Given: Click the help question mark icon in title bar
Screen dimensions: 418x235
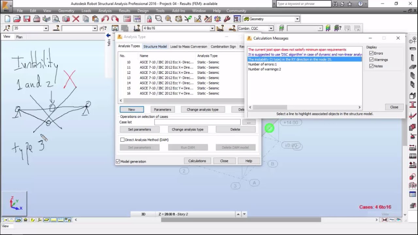Looking at the screenshot, I should pos(360,4).
